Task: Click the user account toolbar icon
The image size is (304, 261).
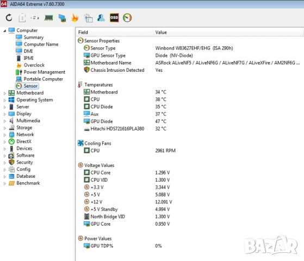Action: coord(101,17)
